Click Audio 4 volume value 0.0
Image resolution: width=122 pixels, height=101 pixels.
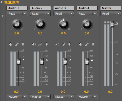click(x=86, y=92)
